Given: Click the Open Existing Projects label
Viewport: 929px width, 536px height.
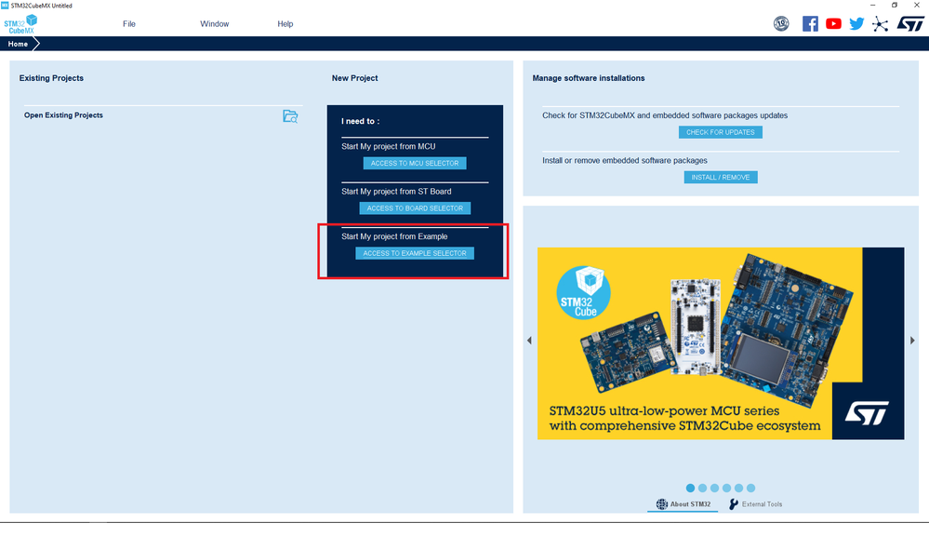Looking at the screenshot, I should tap(63, 115).
